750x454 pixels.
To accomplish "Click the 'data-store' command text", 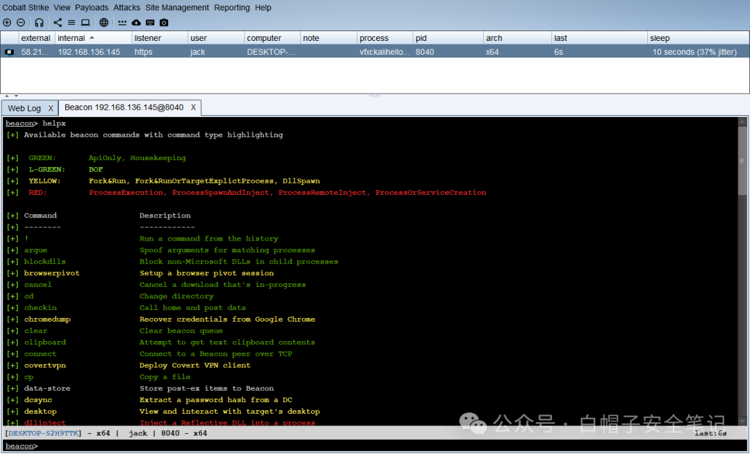I will coord(47,389).
